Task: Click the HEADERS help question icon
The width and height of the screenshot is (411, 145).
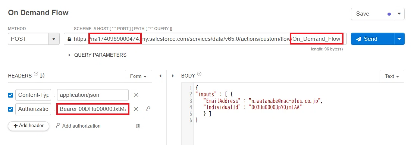Action: pos(36,75)
